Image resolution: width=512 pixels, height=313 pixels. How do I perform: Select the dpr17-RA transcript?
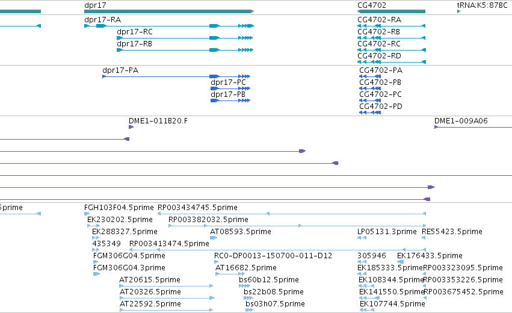(169, 26)
